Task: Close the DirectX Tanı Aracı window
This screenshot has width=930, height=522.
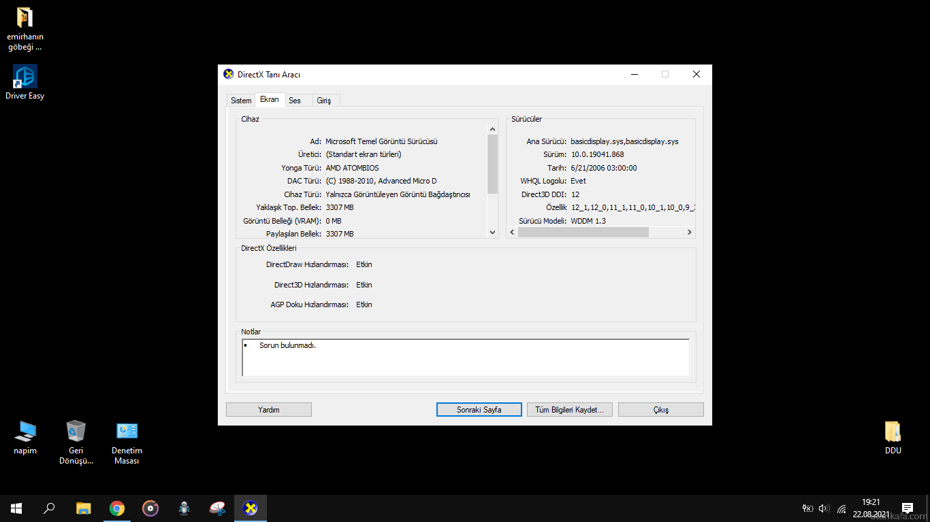Action: coord(696,74)
